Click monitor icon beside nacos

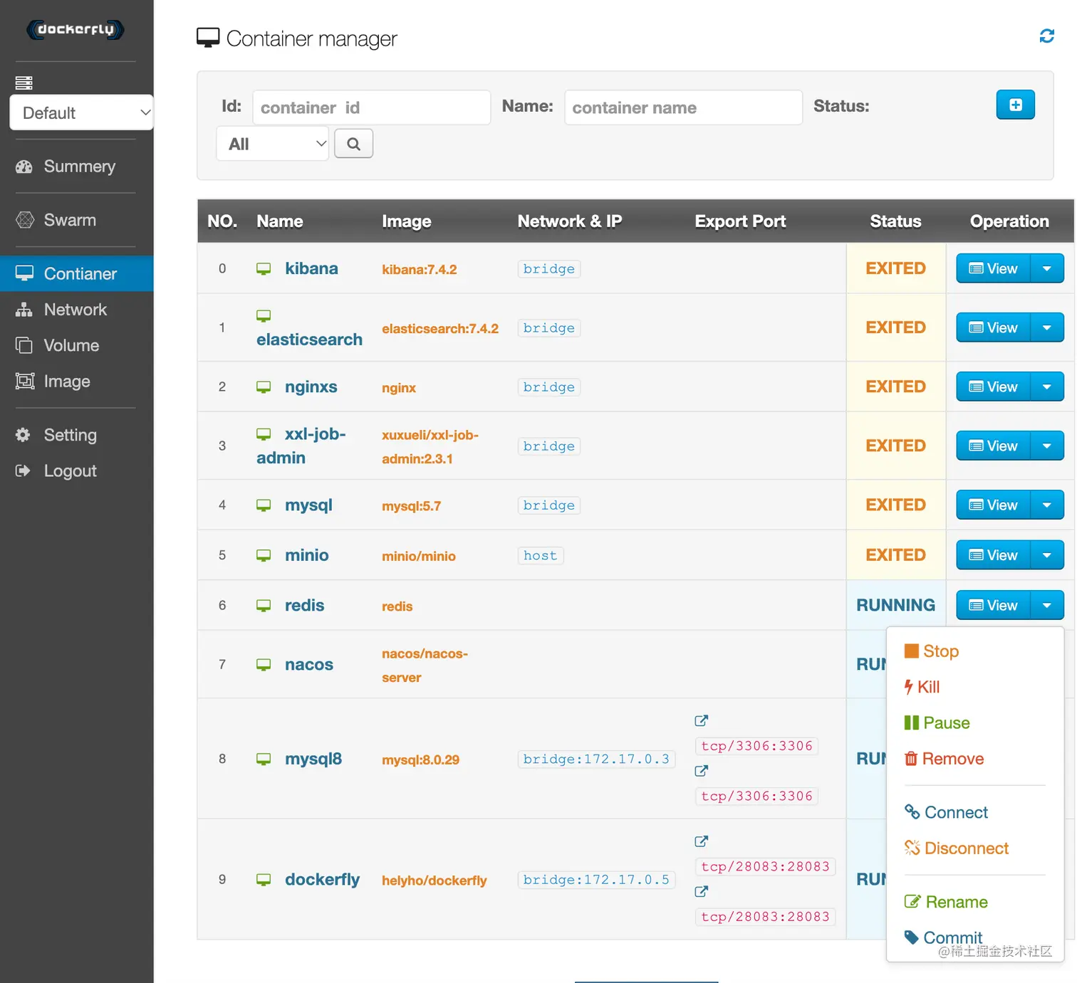click(x=264, y=664)
